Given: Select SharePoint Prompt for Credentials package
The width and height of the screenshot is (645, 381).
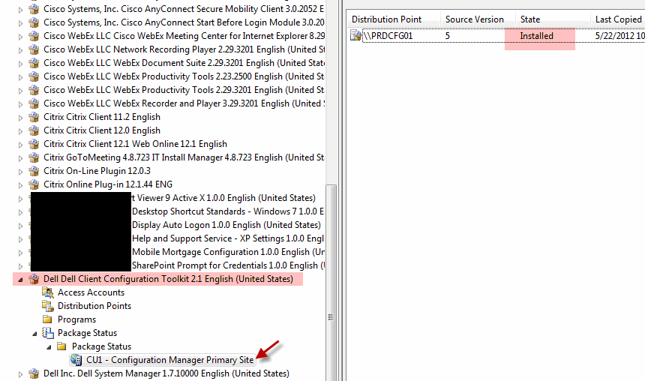Looking at the screenshot, I should (x=228, y=265).
